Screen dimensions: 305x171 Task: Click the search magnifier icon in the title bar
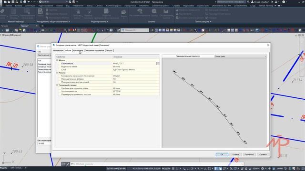pos(248,2)
